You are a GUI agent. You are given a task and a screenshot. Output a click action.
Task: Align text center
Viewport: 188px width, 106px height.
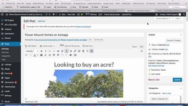point(67,51)
